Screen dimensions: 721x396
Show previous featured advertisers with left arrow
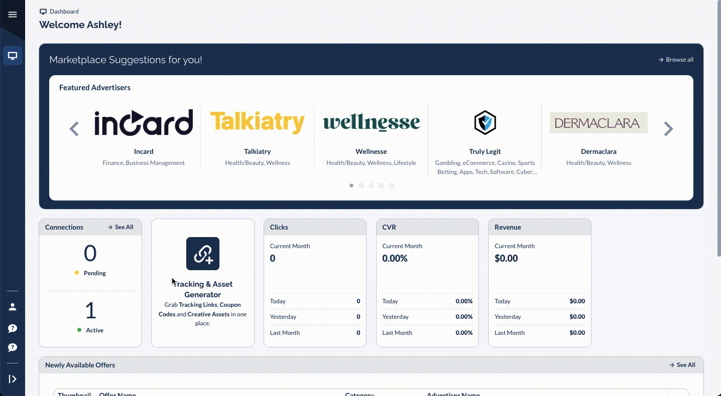(x=74, y=129)
